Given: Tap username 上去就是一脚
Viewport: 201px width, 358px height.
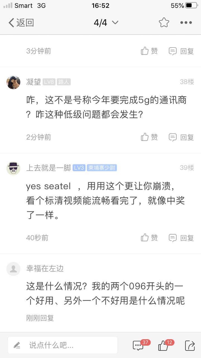Looking at the screenshot, I should (x=48, y=168).
